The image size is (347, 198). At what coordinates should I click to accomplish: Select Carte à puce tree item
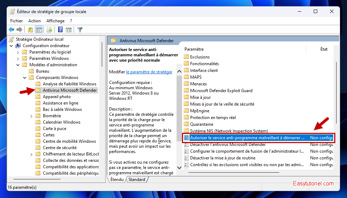(55, 129)
